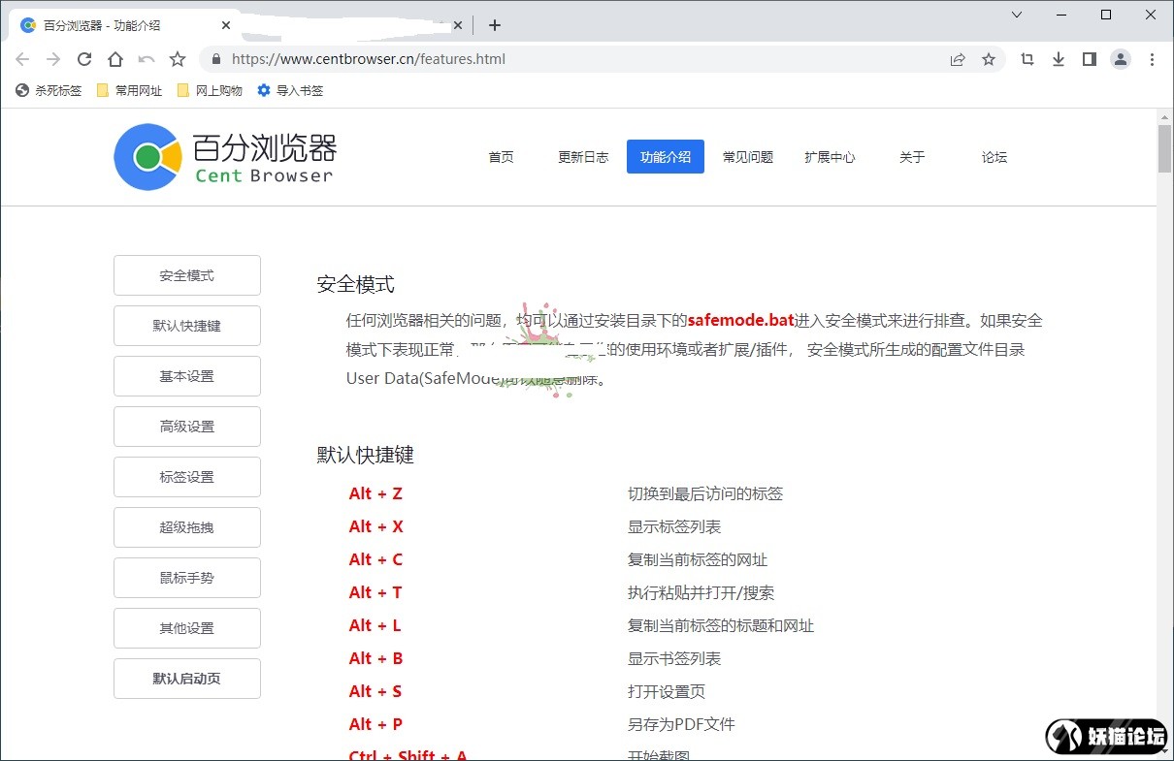
Task: Open 网上购物 bookmark folder
Action: [x=210, y=90]
